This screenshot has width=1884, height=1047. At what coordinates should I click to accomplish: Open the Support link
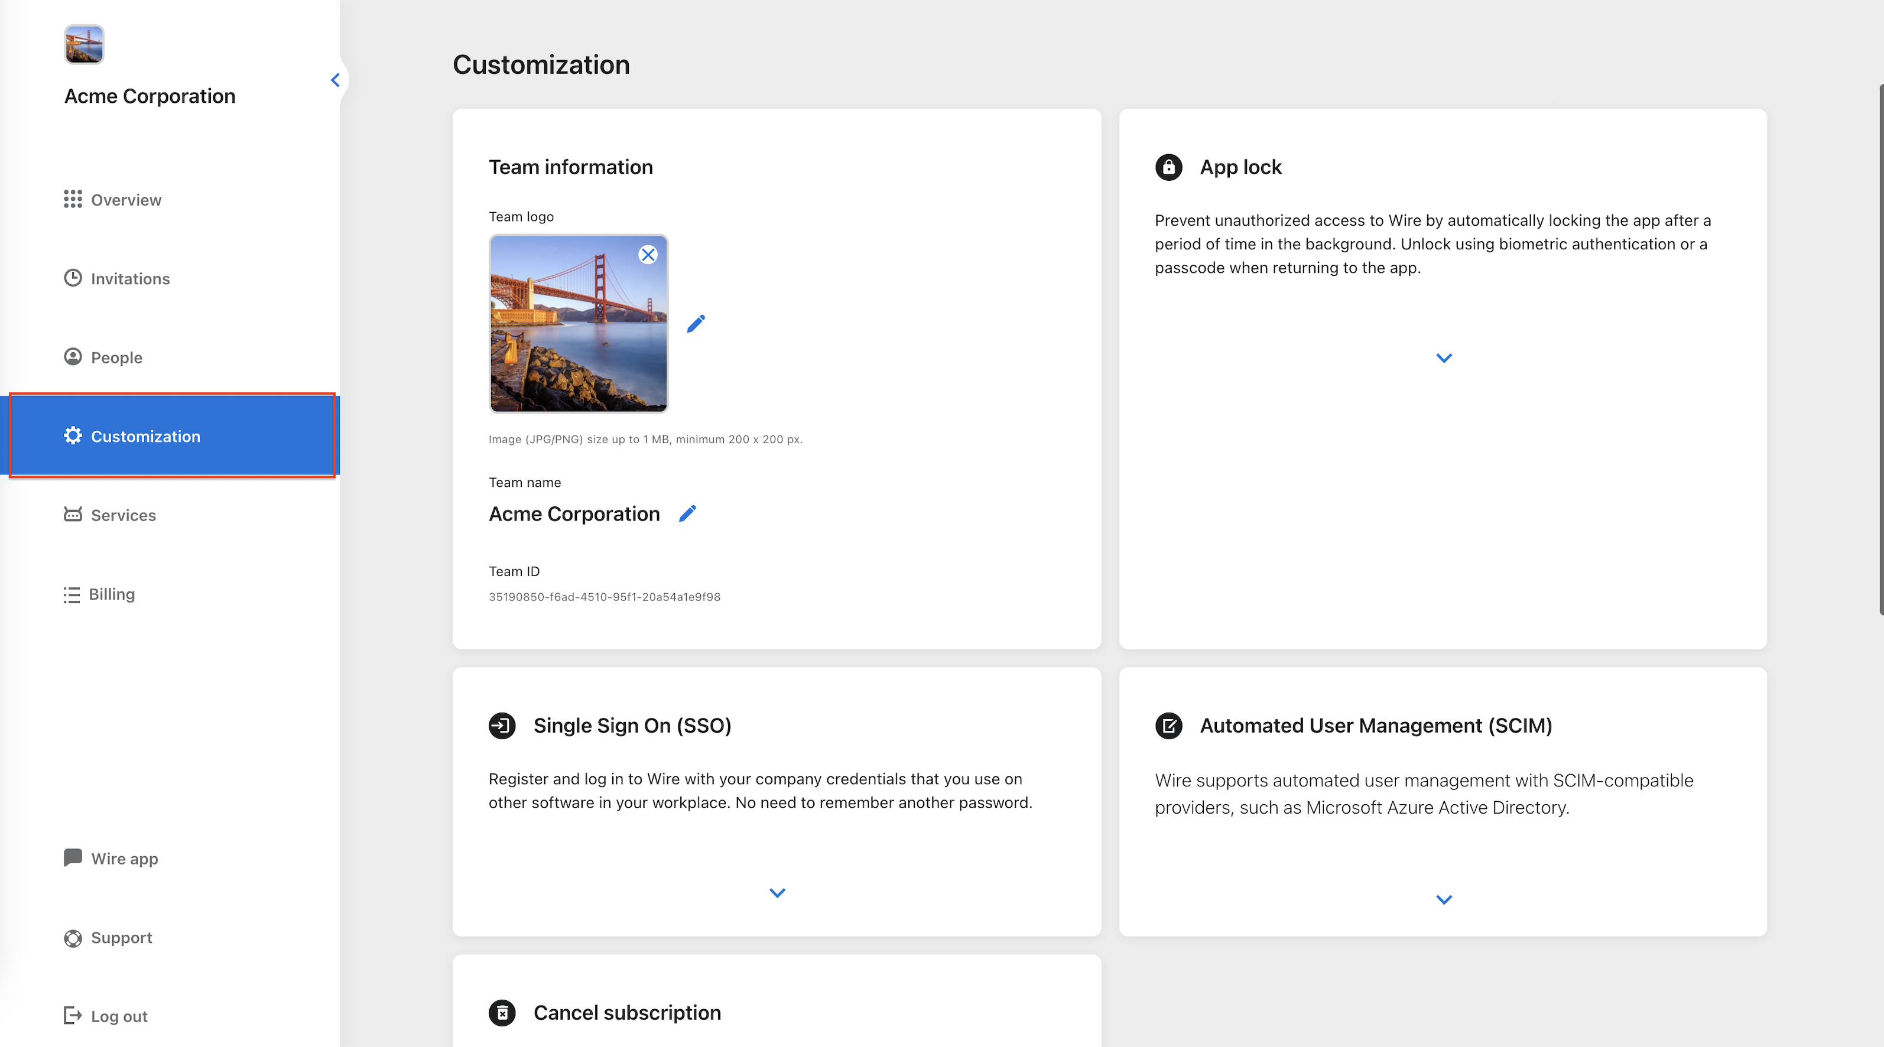click(121, 937)
